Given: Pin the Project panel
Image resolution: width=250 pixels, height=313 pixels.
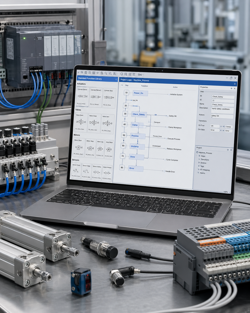Looking at the screenshot, I should click(228, 150).
